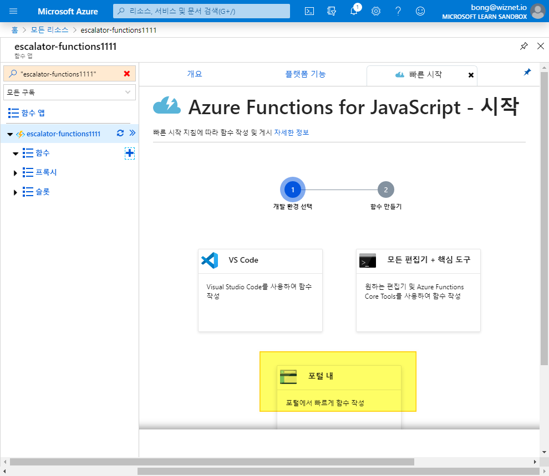This screenshot has height=476, width=549.
Task: Open the notifications bell
Action: pos(354,11)
